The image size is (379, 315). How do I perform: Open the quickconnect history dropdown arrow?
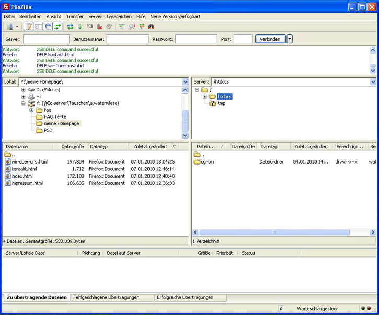coord(290,39)
